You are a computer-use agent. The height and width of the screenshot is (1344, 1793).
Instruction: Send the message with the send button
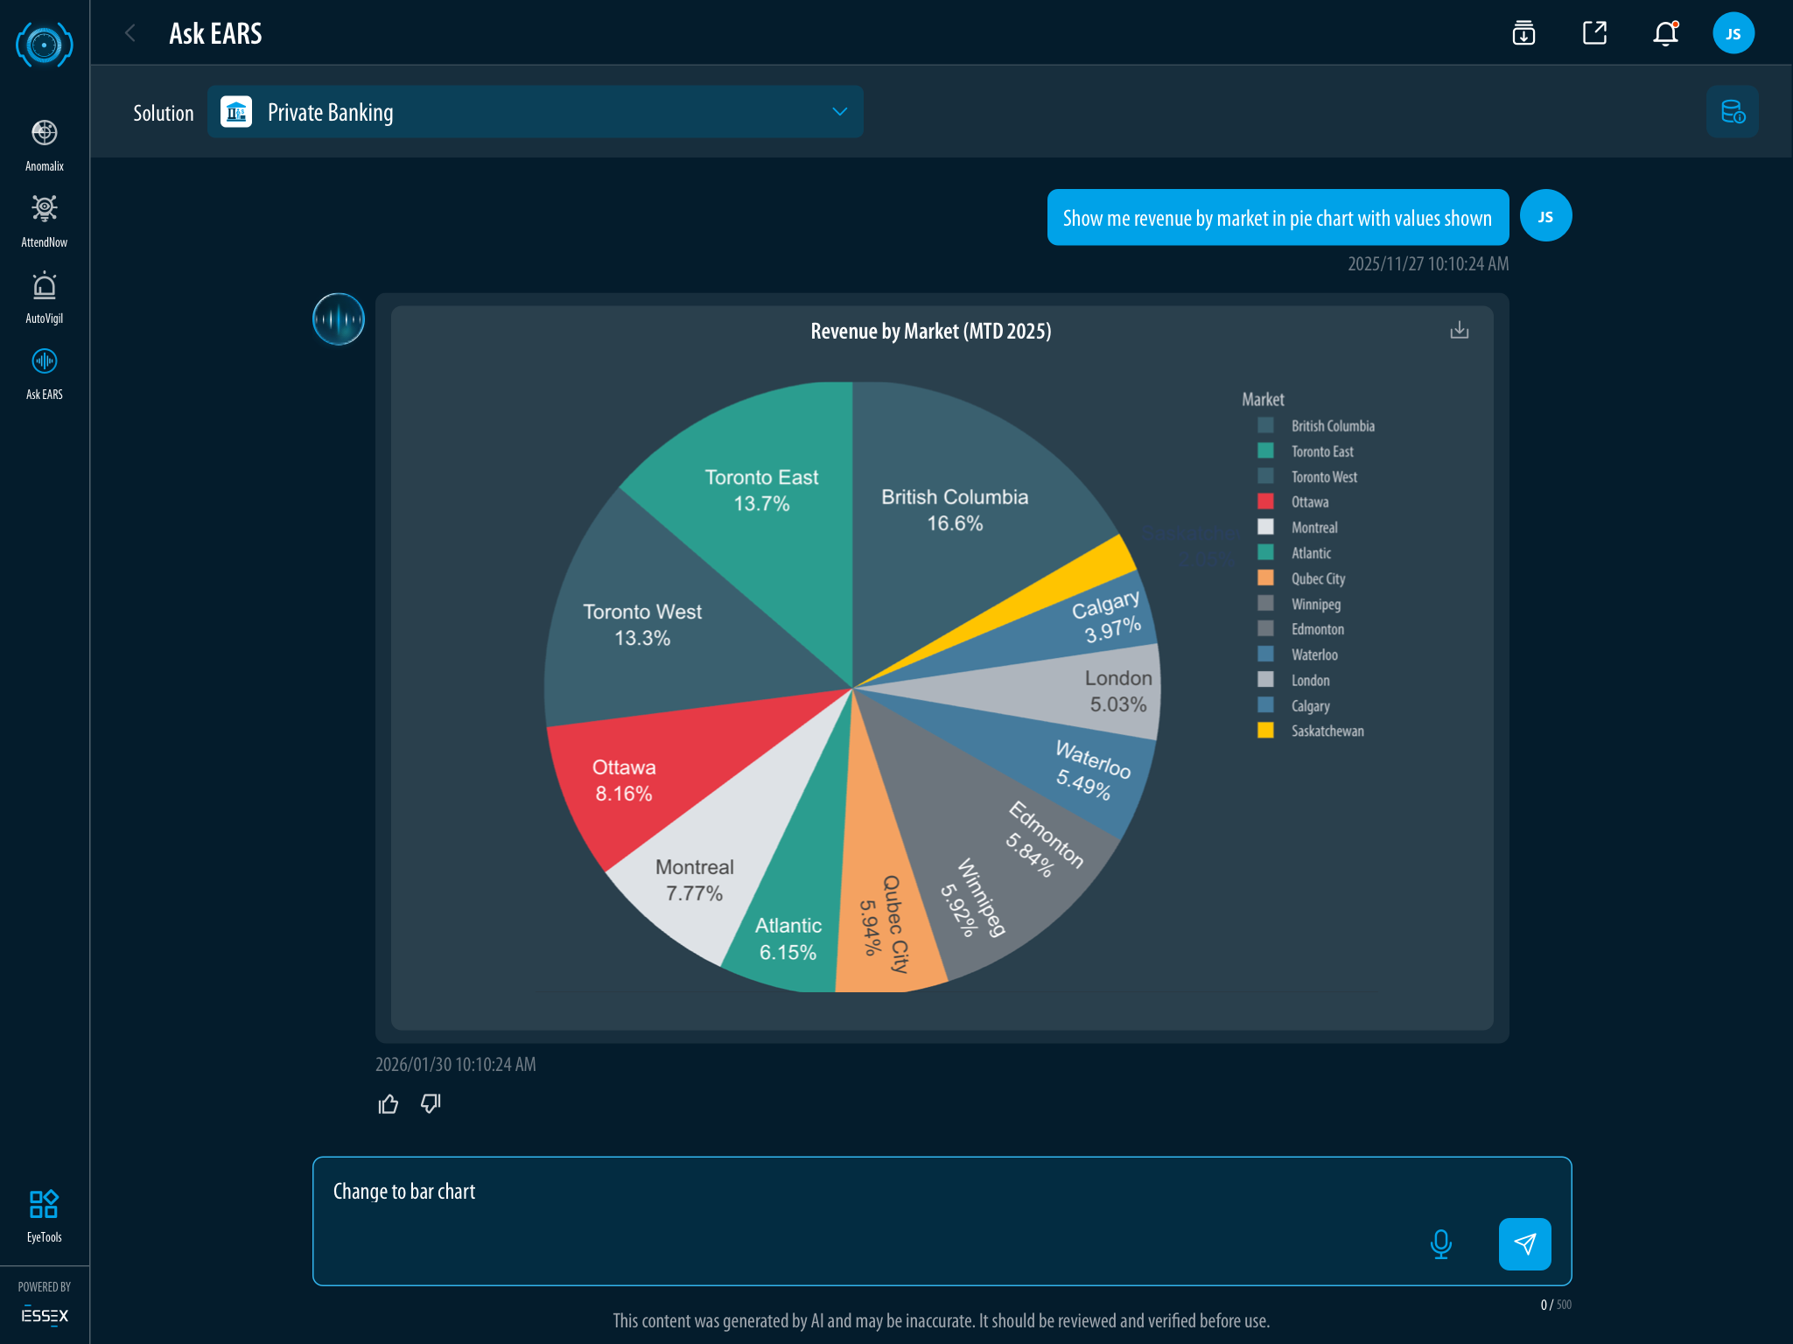(1524, 1243)
